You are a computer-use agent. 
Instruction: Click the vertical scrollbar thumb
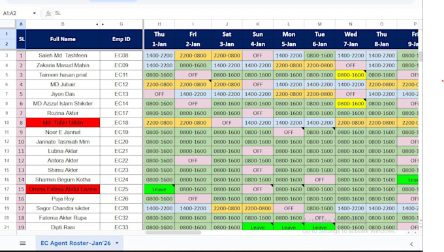420,57
